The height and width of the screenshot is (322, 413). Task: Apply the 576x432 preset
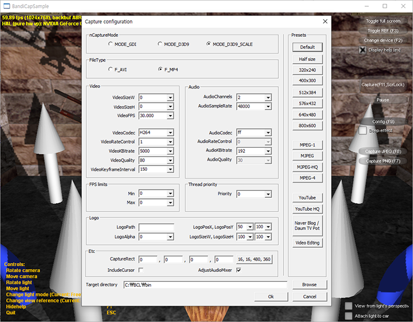pyautogui.click(x=307, y=103)
